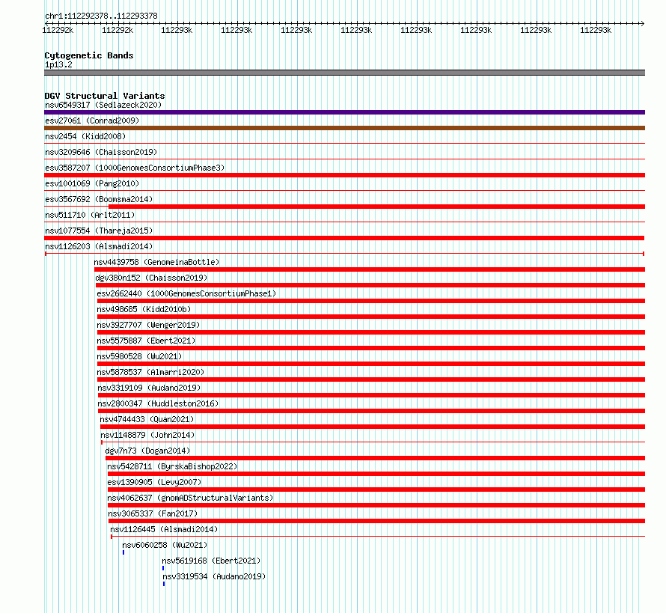This screenshot has width=666, height=613.
Task: Click the DGV Structural Variants track title
Action: [105, 96]
